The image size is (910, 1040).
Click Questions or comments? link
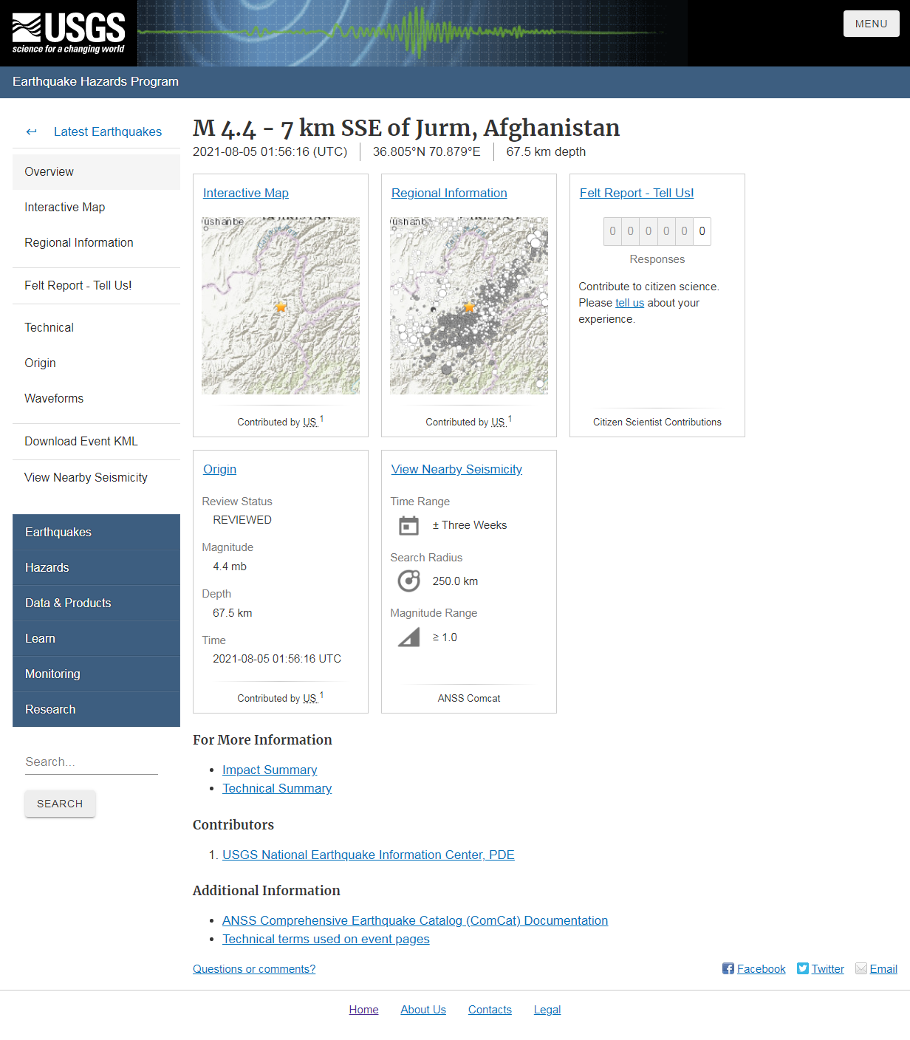(x=254, y=969)
